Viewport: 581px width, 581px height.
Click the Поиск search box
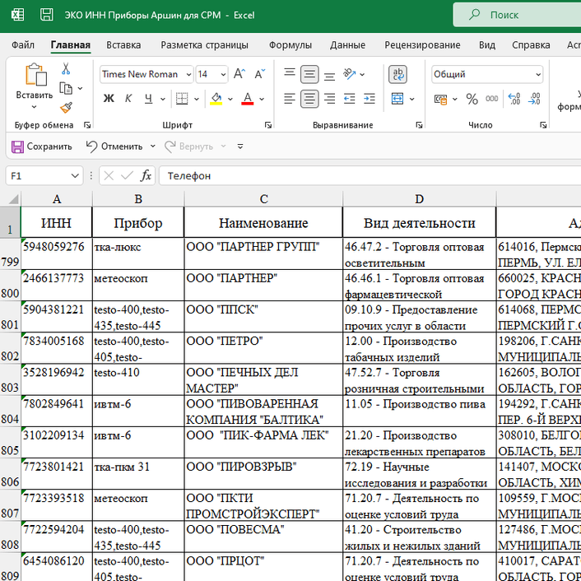coord(517,15)
